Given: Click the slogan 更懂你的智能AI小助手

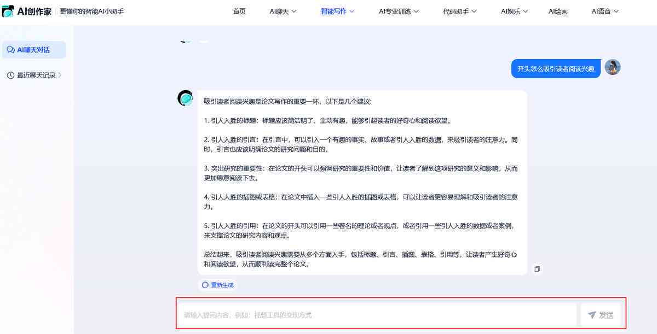Looking at the screenshot, I should (x=91, y=11).
